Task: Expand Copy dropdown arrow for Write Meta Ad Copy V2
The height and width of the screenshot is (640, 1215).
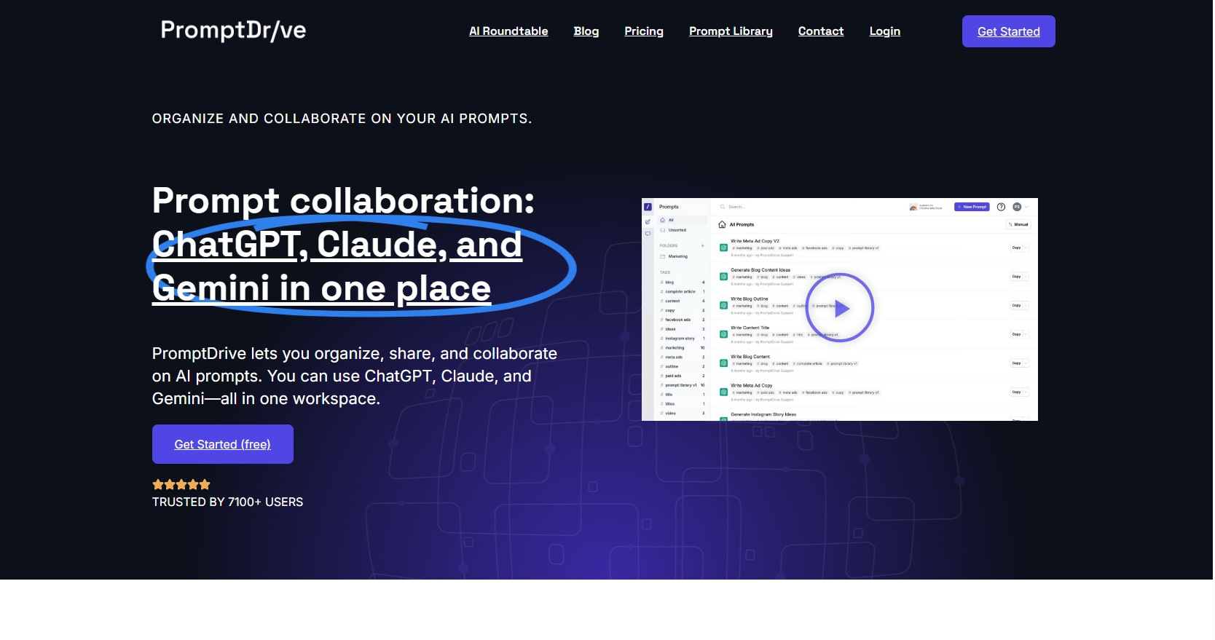Action: coord(1026,248)
